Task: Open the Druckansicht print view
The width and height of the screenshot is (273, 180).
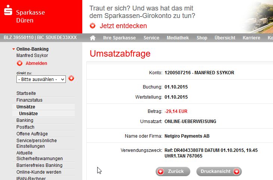Action: click(x=219, y=171)
